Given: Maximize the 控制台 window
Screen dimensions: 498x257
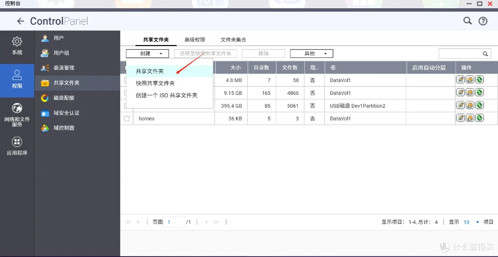Looking at the screenshot, I should tap(480, 4).
